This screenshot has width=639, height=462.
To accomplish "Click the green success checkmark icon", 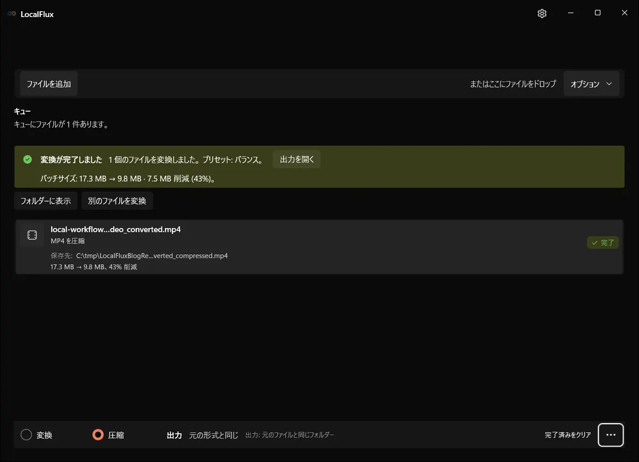I will [x=28, y=159].
